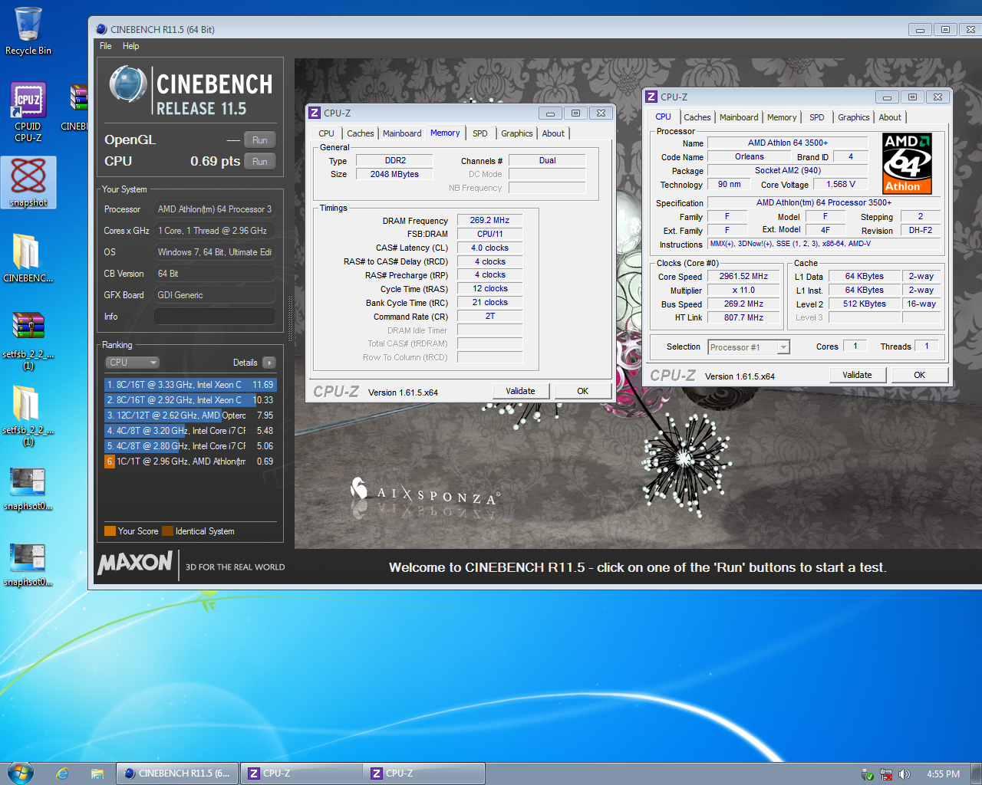Open the Graphics tab in the Memory CPU-Z window
This screenshot has width=982, height=785.
pyautogui.click(x=517, y=133)
